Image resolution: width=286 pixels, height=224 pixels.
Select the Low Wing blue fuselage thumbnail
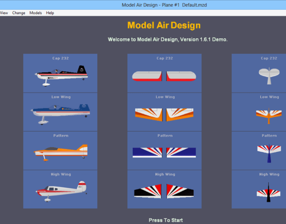pos(60,112)
